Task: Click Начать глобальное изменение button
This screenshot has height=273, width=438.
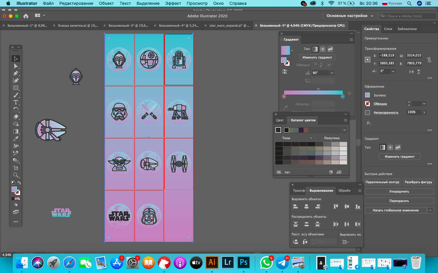Action: 396,210
